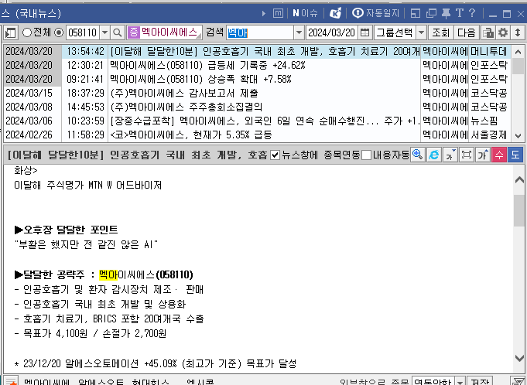
Task: Expand the 검색 keyword dropdown arrow
Action: (299, 33)
